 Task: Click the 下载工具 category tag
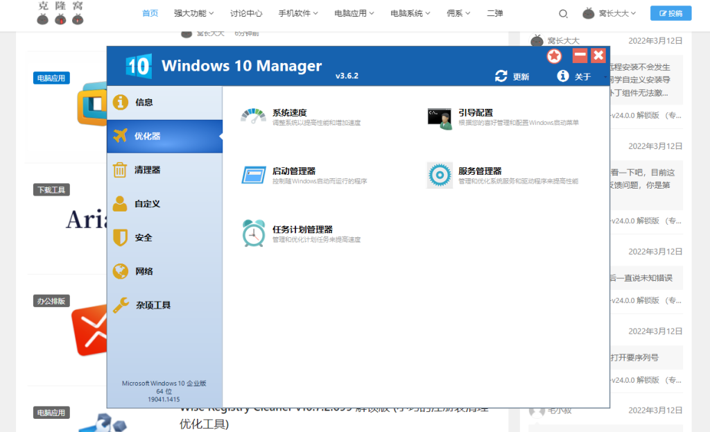51,190
